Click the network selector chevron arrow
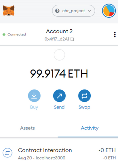This screenshot has height=161, width=118. (90, 11)
